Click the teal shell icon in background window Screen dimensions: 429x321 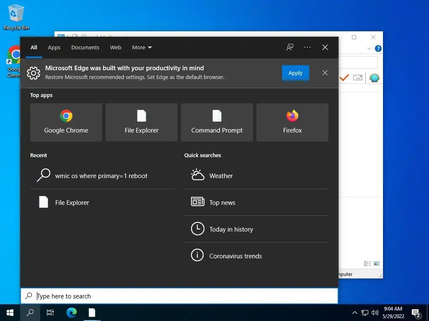click(x=374, y=78)
